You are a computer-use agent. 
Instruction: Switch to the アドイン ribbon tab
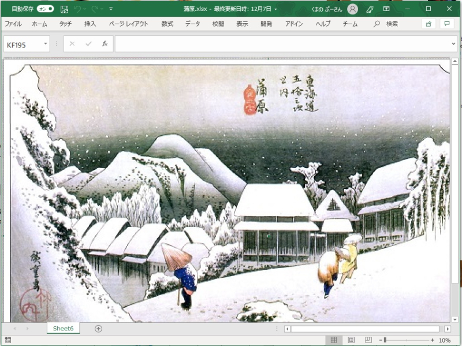click(x=294, y=24)
